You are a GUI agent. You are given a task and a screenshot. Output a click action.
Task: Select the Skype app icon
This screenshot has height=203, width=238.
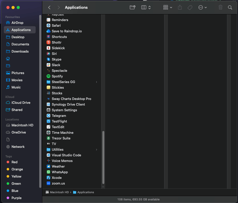tap(48, 59)
